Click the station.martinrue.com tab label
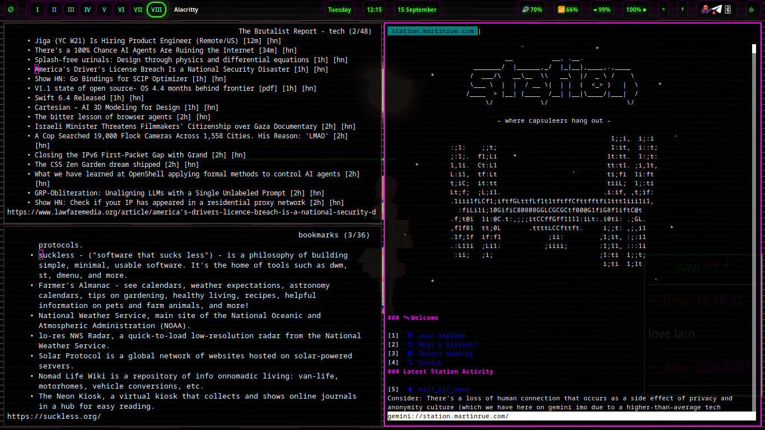Image resolution: width=765 pixels, height=430 pixels. pyautogui.click(x=432, y=31)
